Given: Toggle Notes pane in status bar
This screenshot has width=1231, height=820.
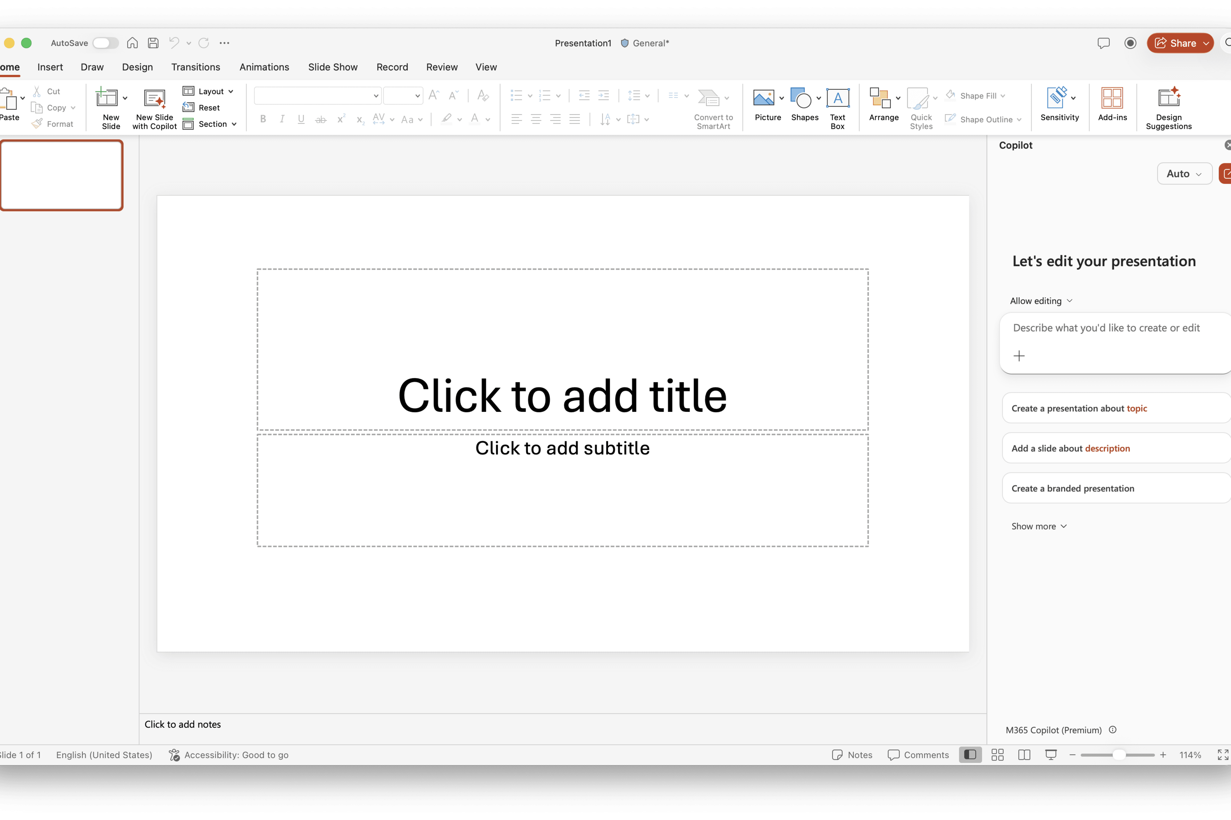Looking at the screenshot, I should [851, 755].
